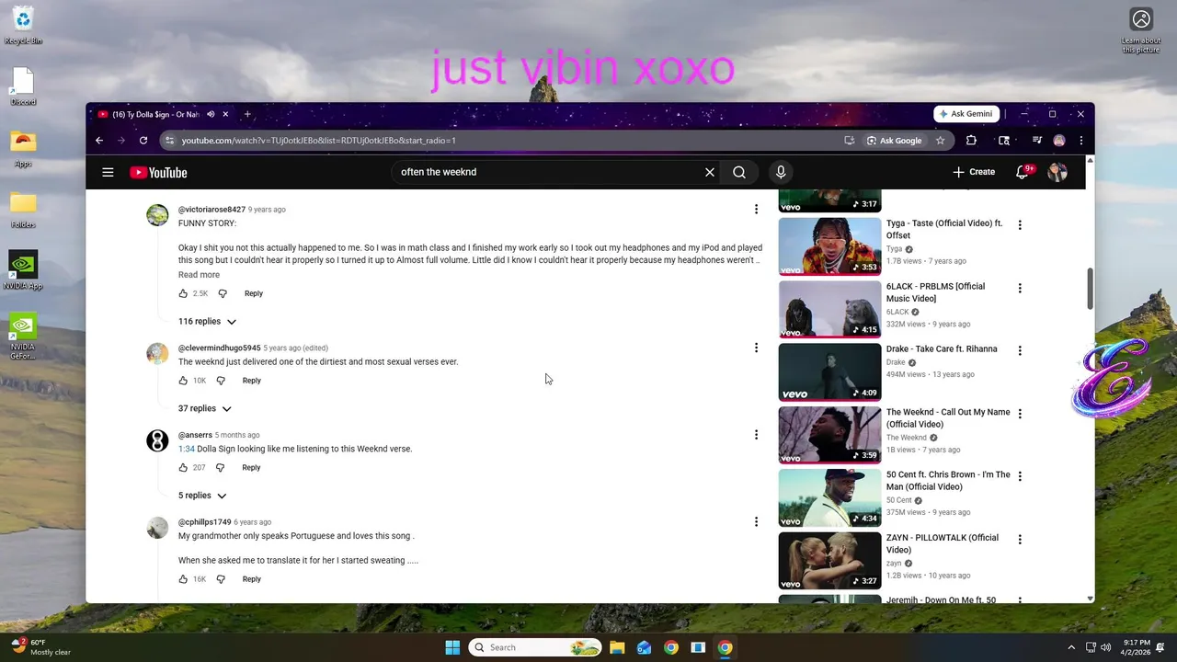
Task: Open Tyga Taste video thumbnail
Action: [x=829, y=246]
